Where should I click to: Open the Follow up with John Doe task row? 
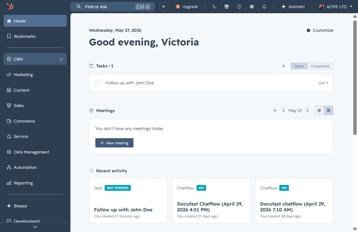pos(211,83)
